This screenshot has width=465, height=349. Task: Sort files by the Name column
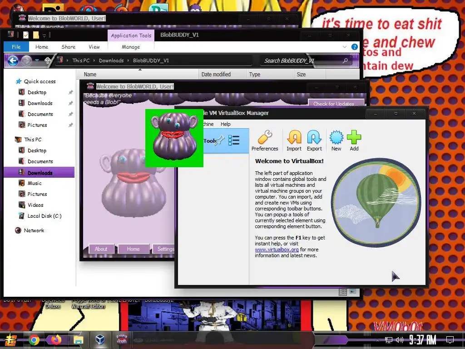pos(138,74)
